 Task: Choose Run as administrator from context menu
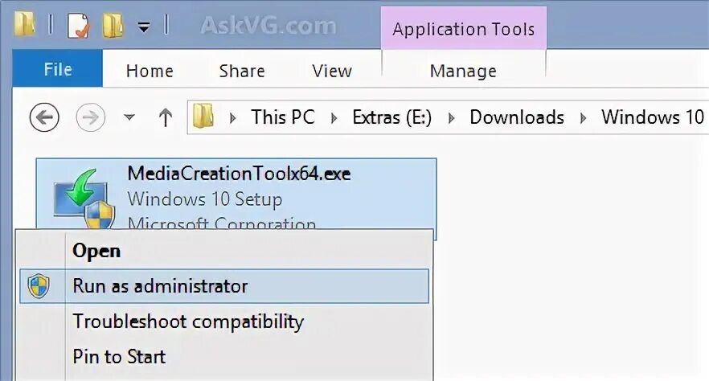pyautogui.click(x=160, y=286)
